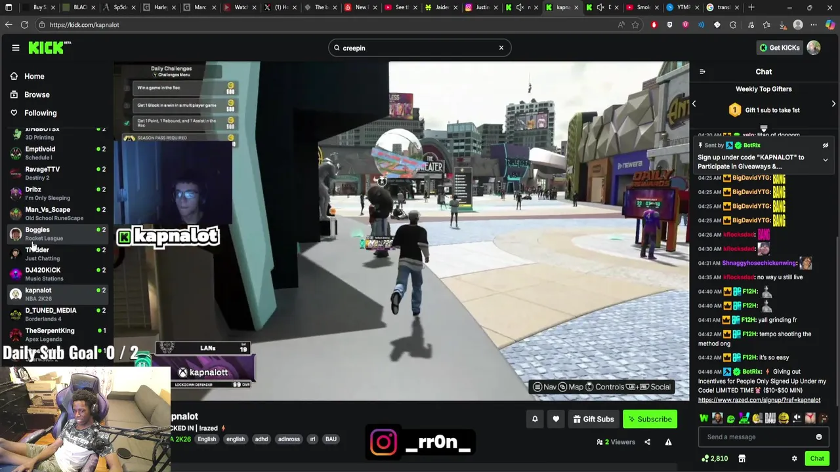
Task: Click the address bar URL kick.com/kapnalot
Action: tap(84, 25)
